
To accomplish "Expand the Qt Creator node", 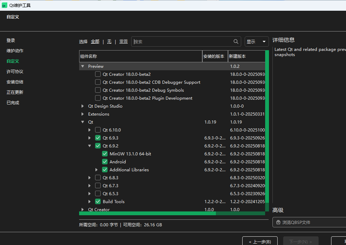I will tap(83, 209).
